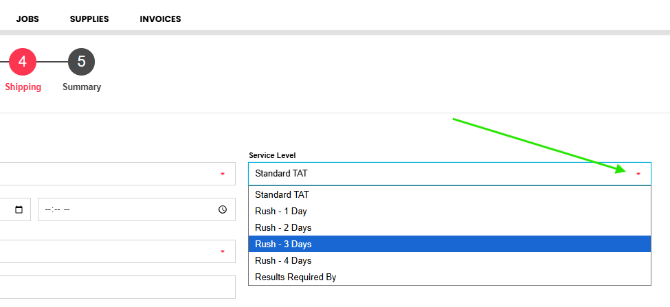
Task: Click the time input field
Action: pyautogui.click(x=137, y=209)
